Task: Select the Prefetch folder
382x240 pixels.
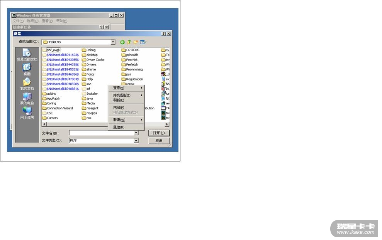Action: click(130, 65)
